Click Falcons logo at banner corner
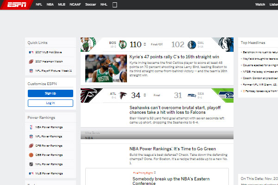The image size is (278, 185). click(89, 95)
